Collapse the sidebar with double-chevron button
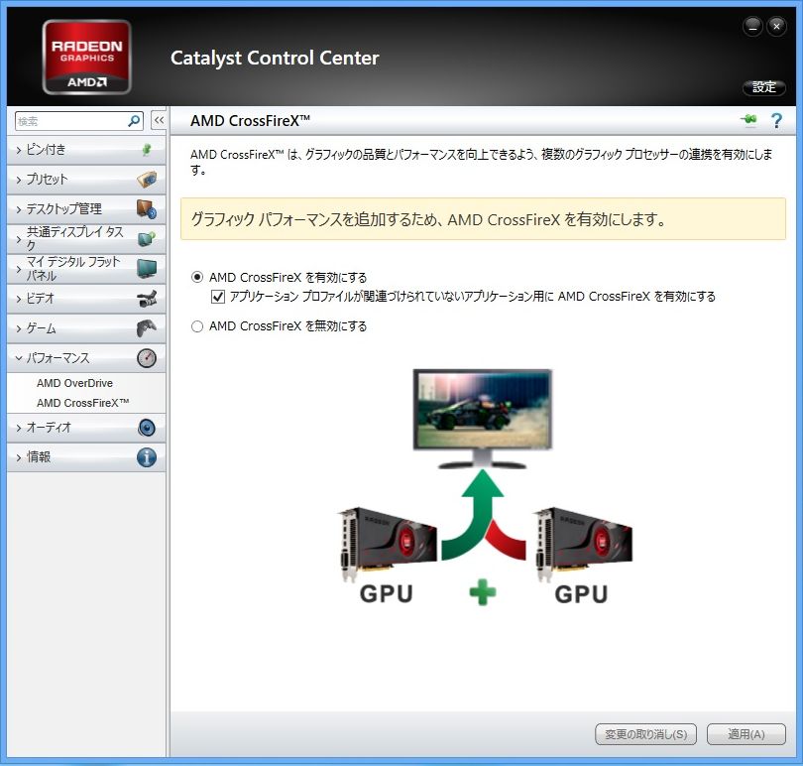 159,120
